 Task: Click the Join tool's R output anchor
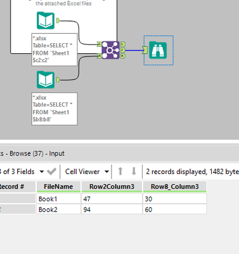pos(123,56)
